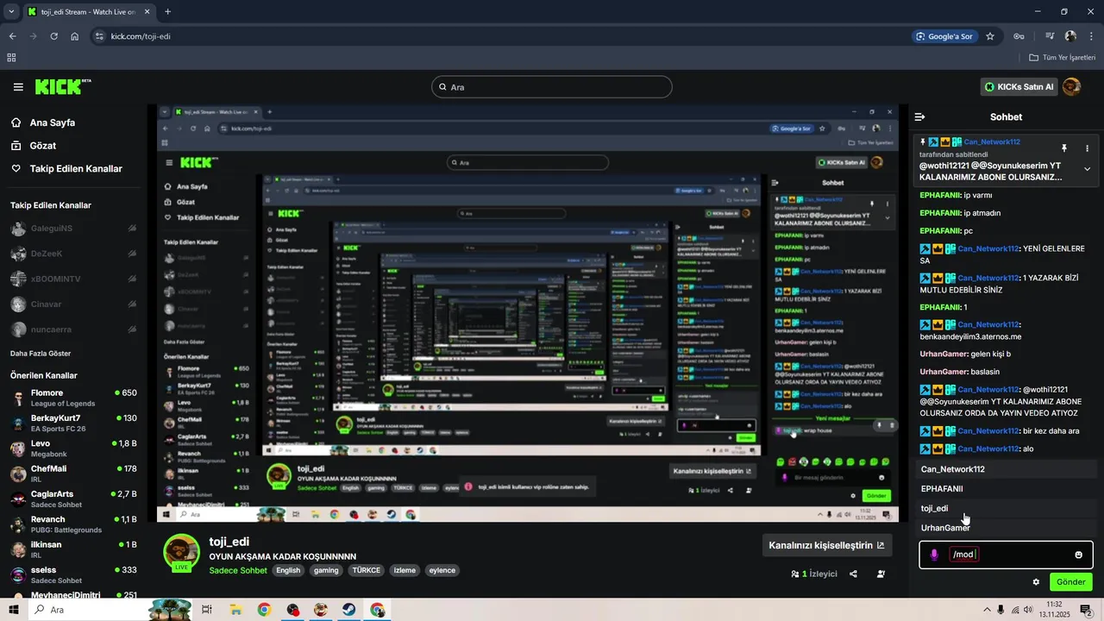Image resolution: width=1104 pixels, height=621 pixels.
Task: Focus the chat message input containing /mod
Action: [x=1006, y=555]
